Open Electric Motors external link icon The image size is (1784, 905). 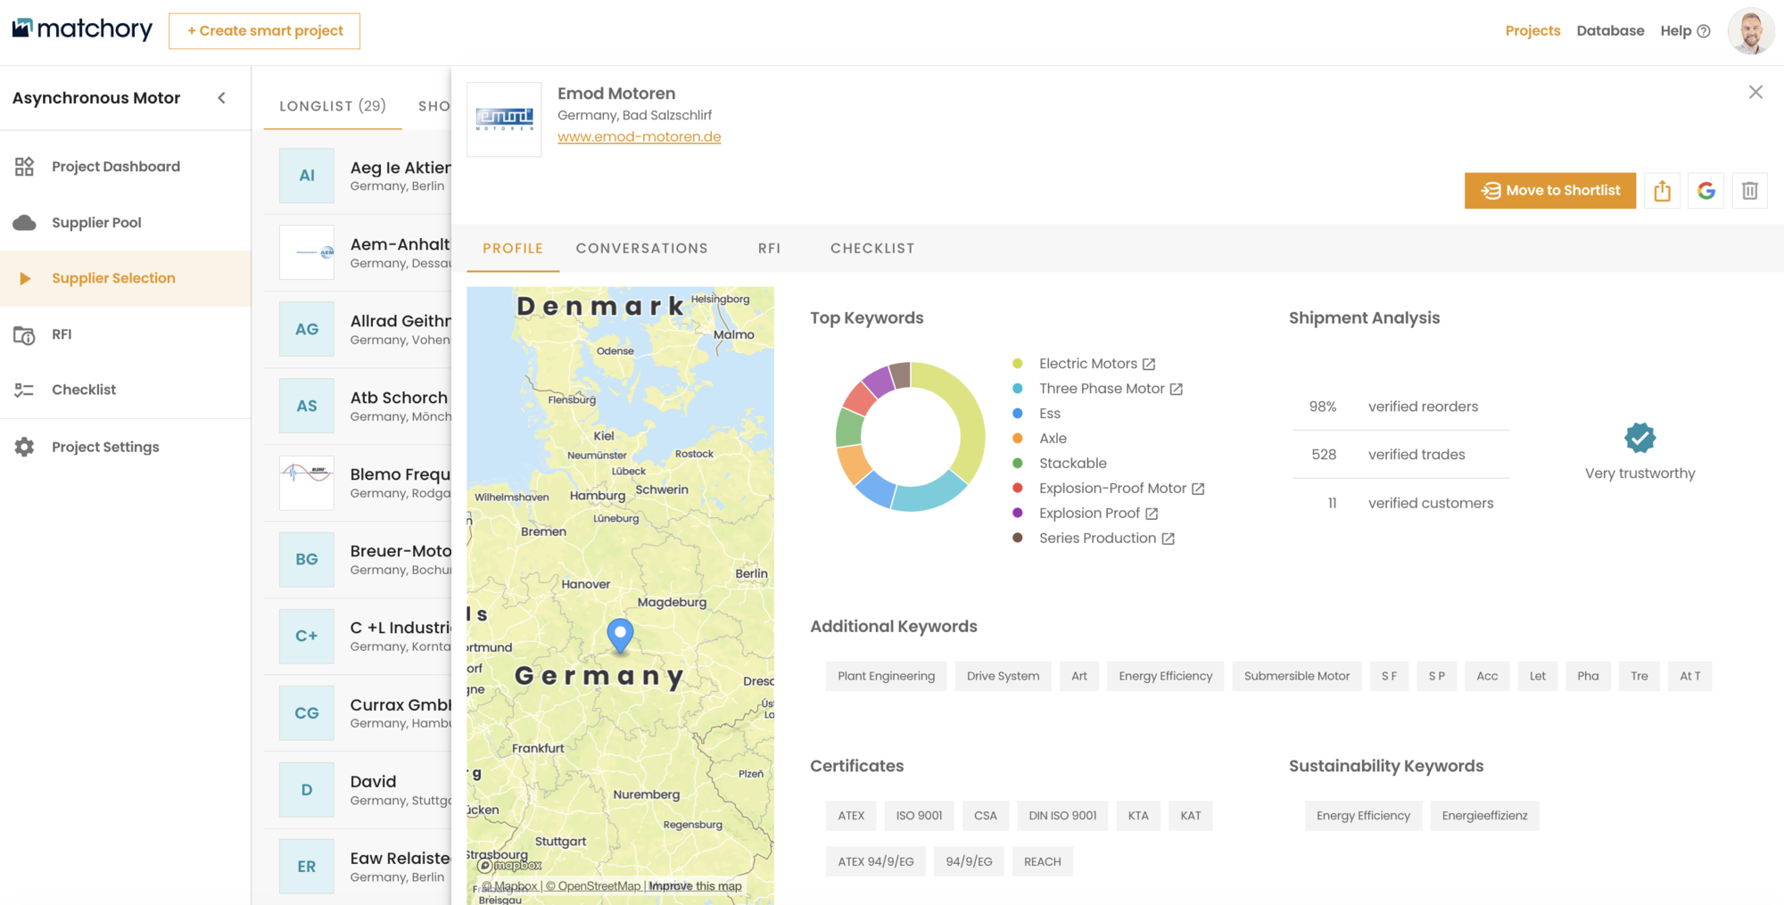click(x=1149, y=365)
